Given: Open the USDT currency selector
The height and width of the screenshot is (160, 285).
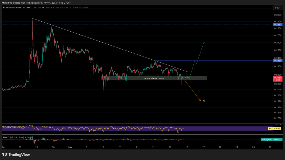Looking at the screenshot, I should point(277,8).
